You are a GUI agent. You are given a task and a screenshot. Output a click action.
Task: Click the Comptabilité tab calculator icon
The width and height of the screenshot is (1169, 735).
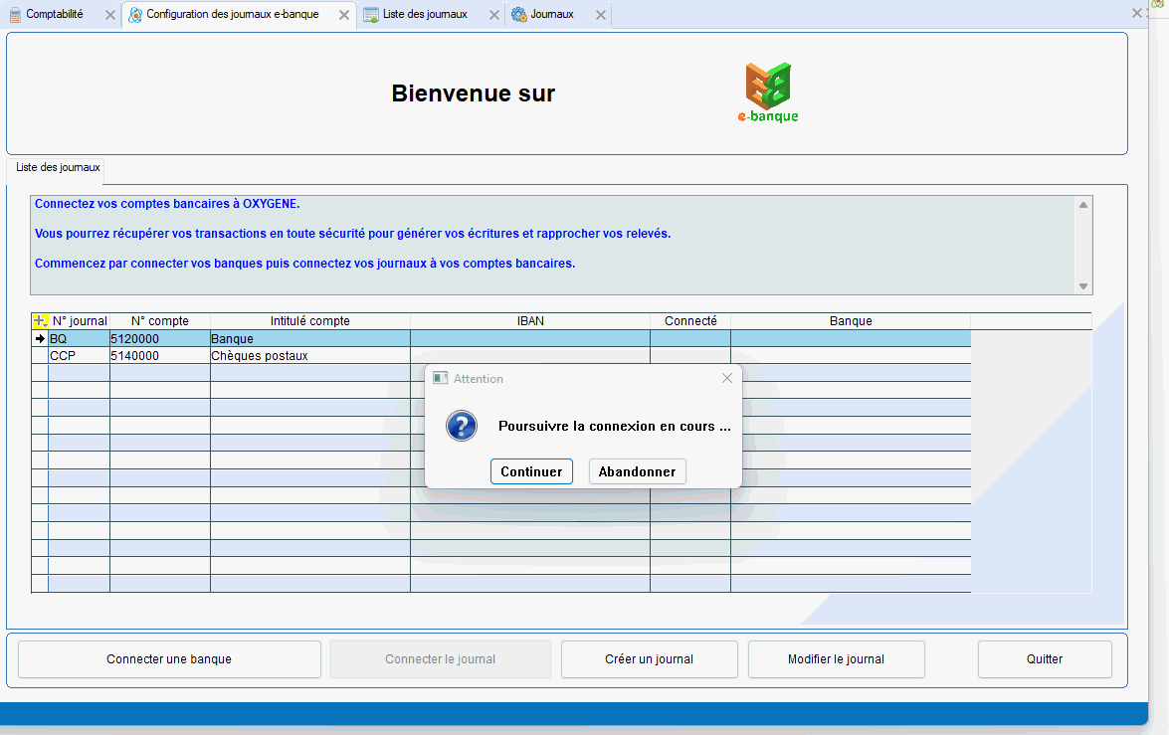(x=15, y=15)
